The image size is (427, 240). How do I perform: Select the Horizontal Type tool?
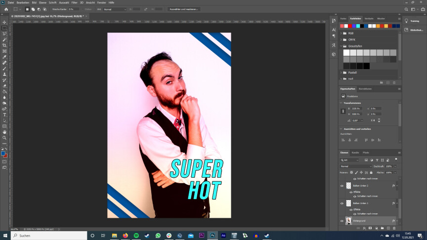click(x=4, y=115)
